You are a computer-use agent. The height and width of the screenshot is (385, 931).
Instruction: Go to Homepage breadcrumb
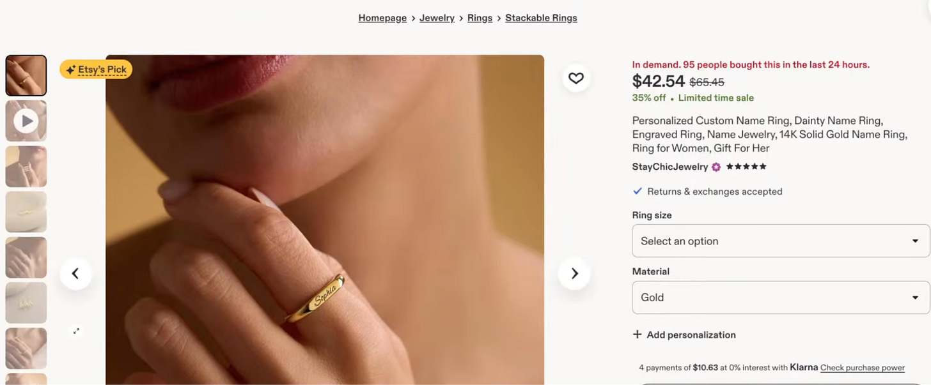(382, 18)
